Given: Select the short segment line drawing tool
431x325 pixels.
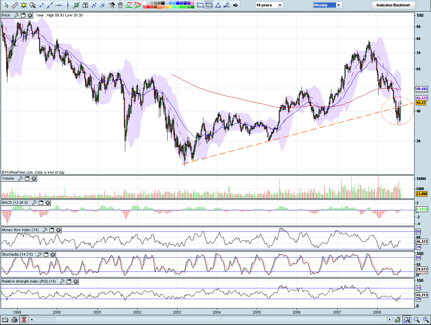Looking at the screenshot, I should (41, 5).
